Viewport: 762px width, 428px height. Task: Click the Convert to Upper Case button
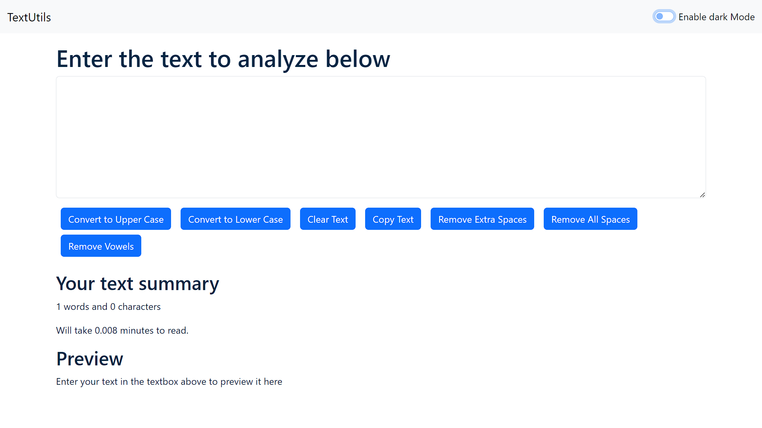115,219
